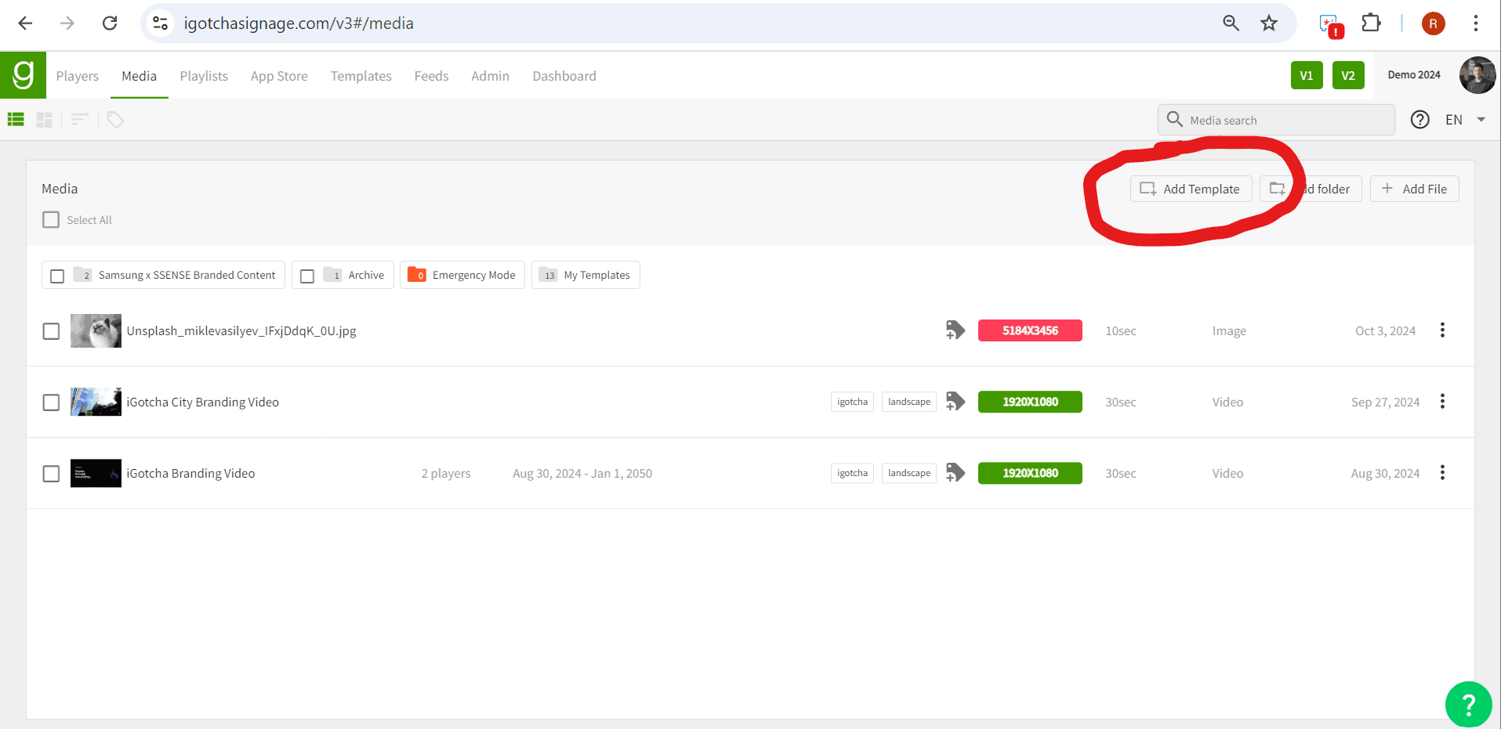Open options menu for iGotcha Branding Video

pos(1441,473)
